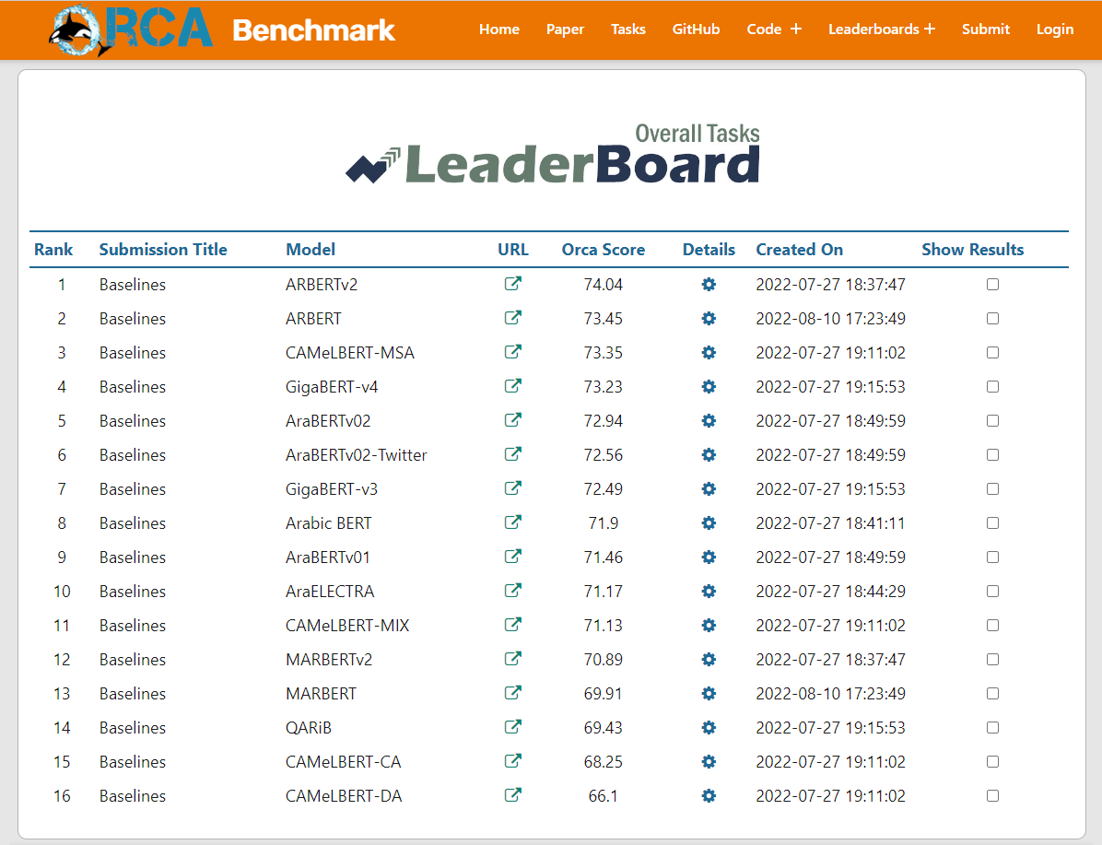This screenshot has height=845, width=1102.
Task: Open the CAMeLBERT-MSA URL link icon
Action: click(x=513, y=352)
